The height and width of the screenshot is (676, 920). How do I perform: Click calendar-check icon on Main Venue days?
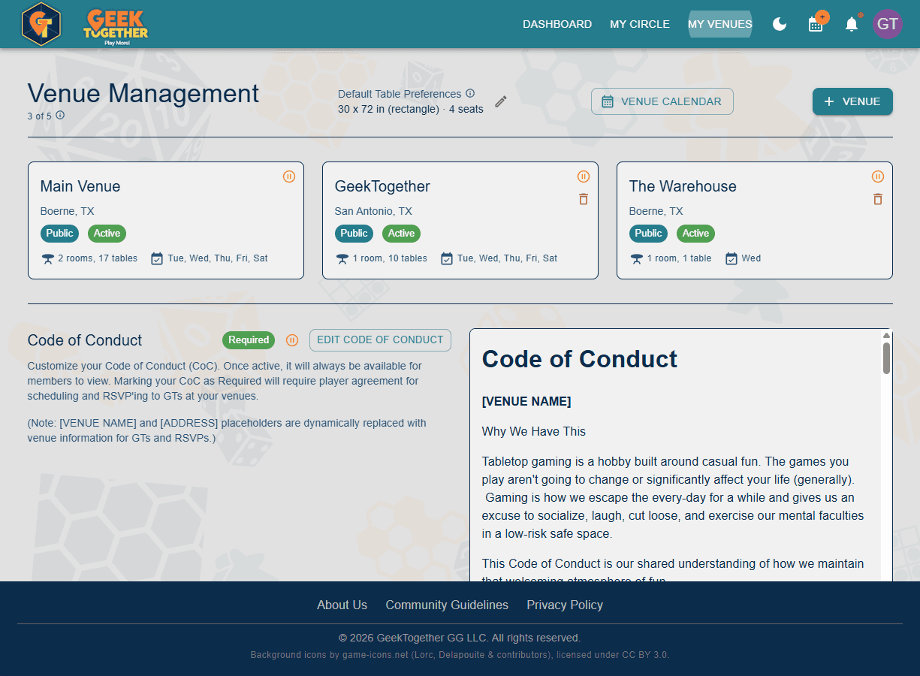point(157,258)
